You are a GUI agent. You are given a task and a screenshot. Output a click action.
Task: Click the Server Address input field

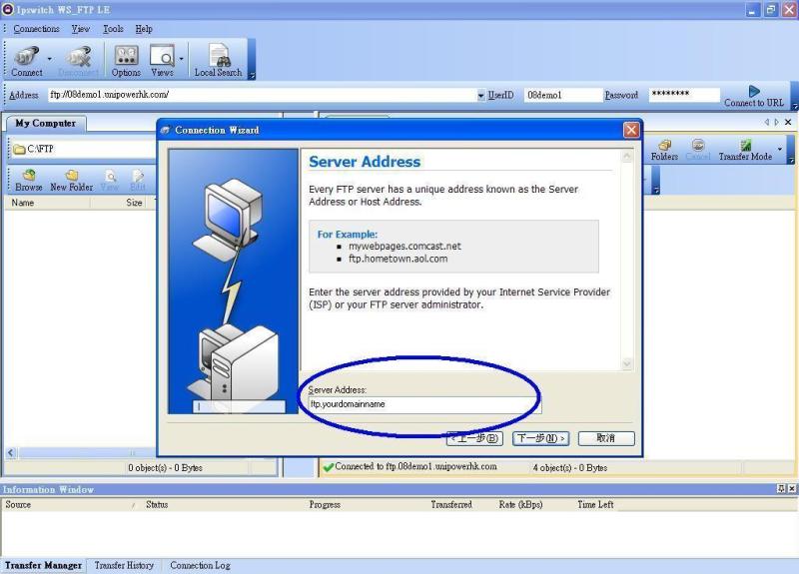click(425, 405)
